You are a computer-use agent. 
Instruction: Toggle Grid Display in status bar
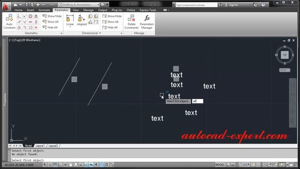click(55, 165)
